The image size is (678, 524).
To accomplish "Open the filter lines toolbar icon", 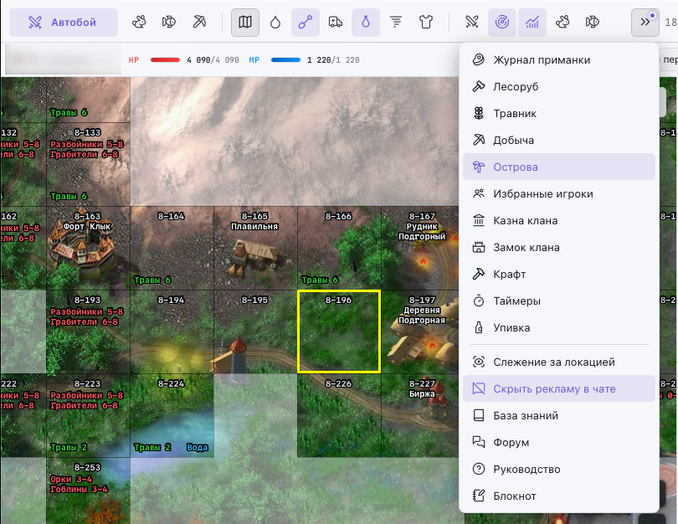I will tap(396, 22).
